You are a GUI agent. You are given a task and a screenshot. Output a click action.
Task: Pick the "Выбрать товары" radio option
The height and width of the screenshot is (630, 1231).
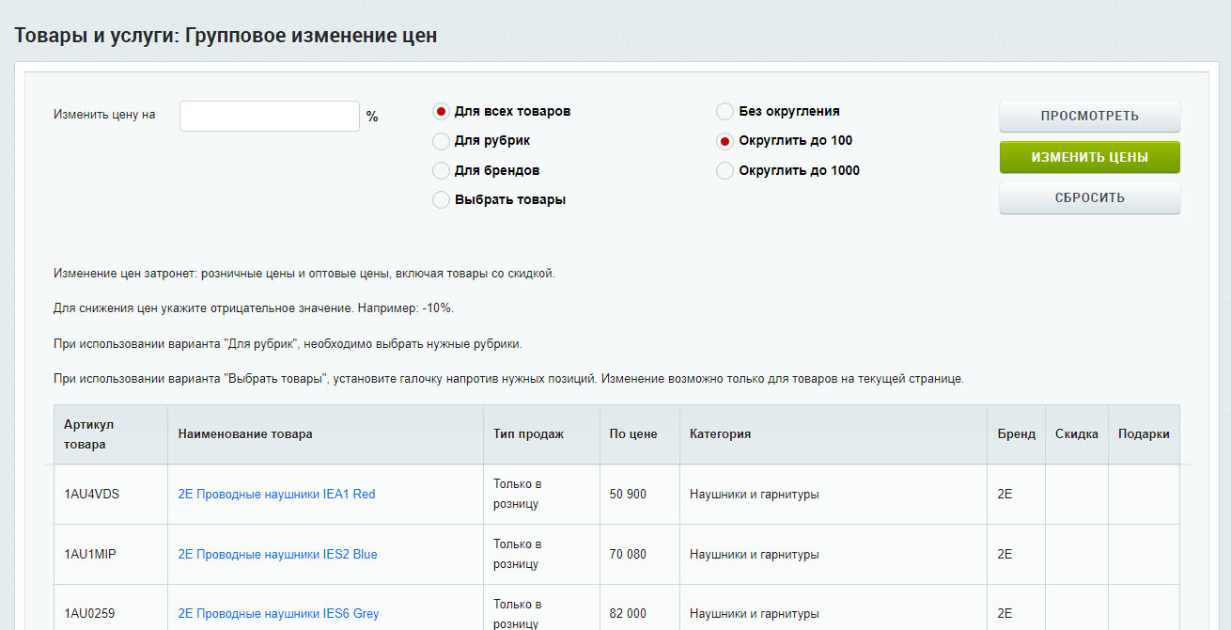441,200
